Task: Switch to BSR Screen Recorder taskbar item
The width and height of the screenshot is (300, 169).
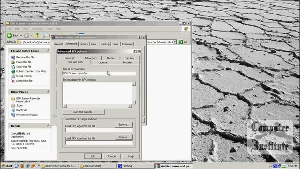Action: pyautogui.click(x=59, y=166)
